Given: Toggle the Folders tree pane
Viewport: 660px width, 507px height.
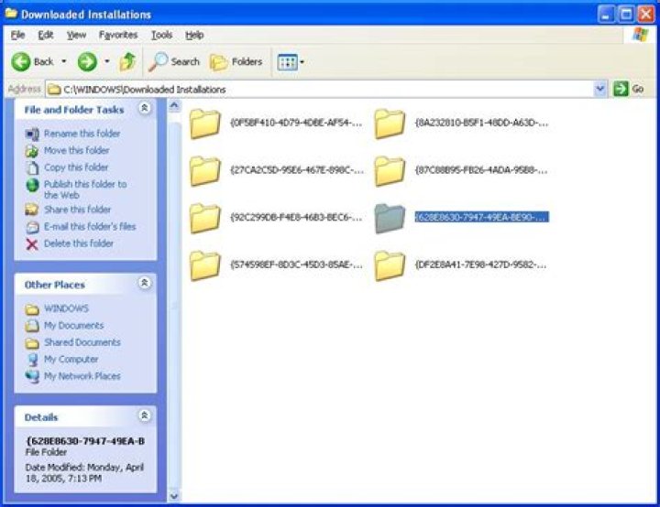Looking at the screenshot, I should 236,62.
